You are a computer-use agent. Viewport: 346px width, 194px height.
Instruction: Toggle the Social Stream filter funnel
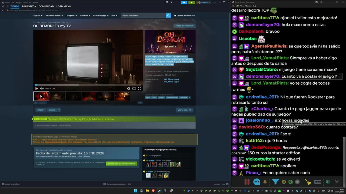pyautogui.click(x=275, y=182)
